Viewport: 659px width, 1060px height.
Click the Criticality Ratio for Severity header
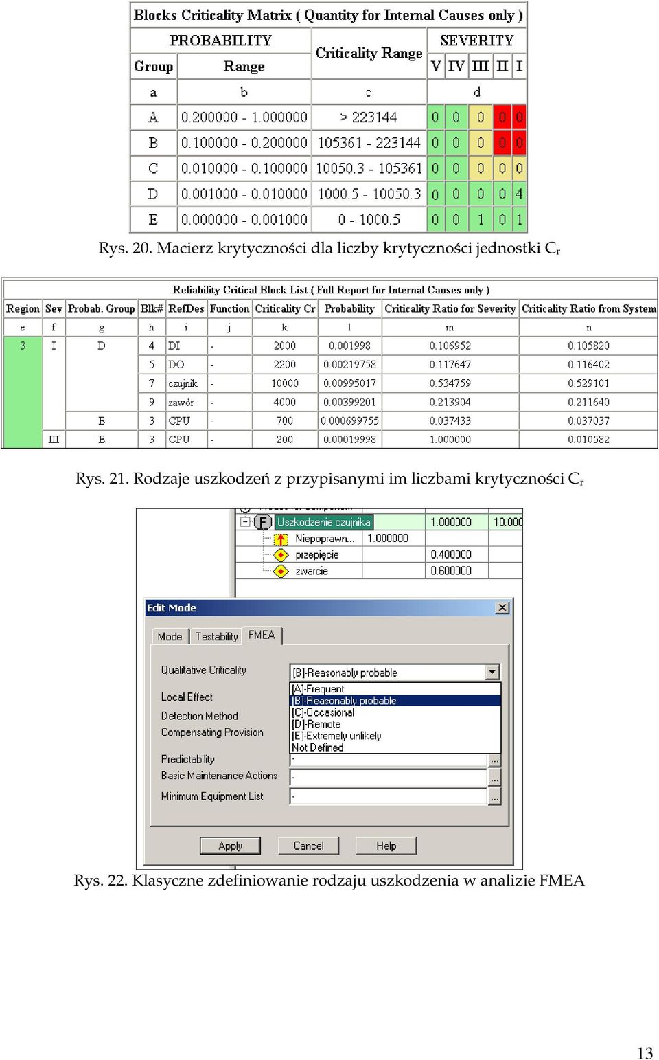(450, 309)
